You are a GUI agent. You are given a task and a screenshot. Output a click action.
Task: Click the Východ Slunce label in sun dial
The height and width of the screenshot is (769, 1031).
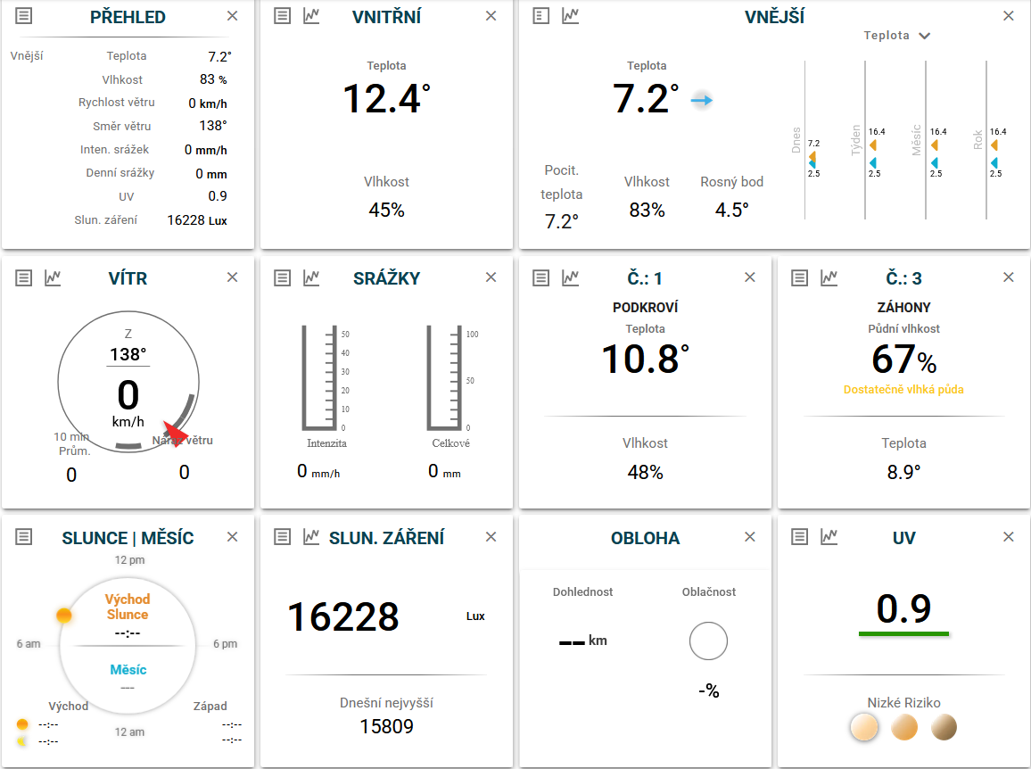pos(128,607)
